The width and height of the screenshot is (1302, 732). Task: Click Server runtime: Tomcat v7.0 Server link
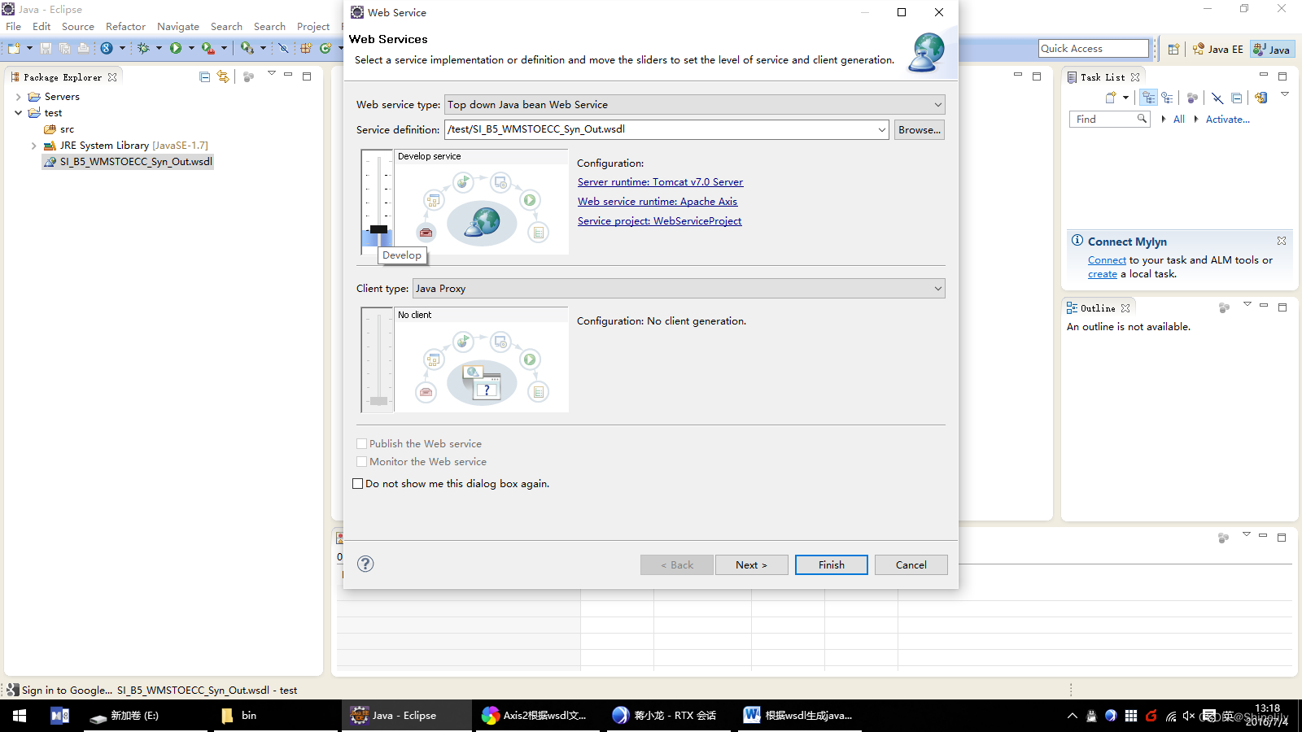[660, 182]
